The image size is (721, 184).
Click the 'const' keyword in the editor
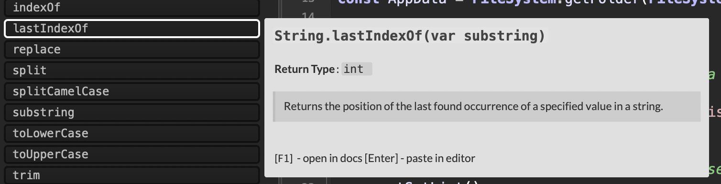click(x=358, y=2)
